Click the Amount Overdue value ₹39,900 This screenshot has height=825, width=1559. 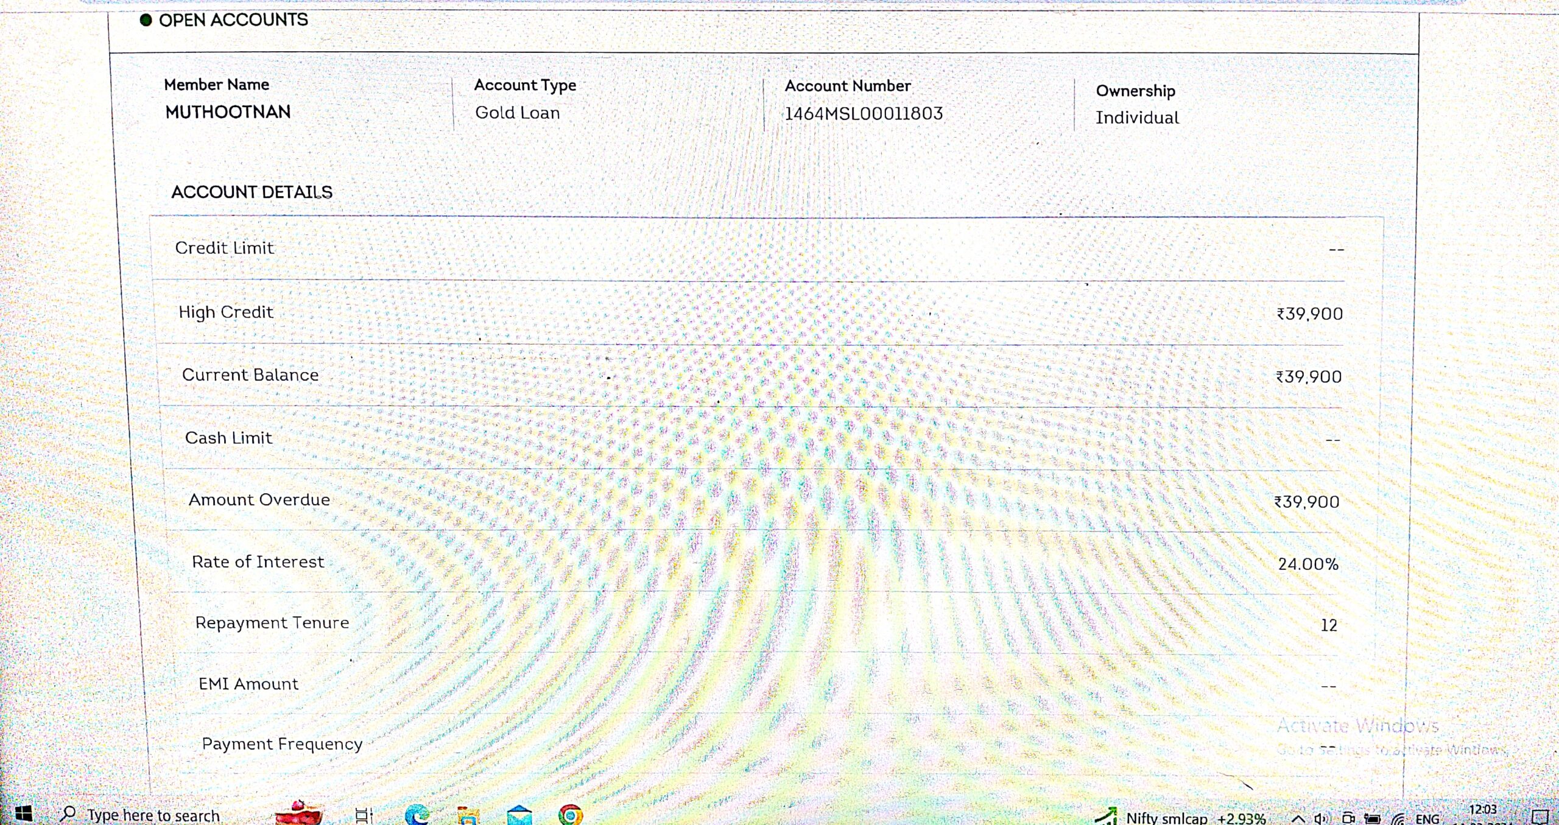[1307, 502]
